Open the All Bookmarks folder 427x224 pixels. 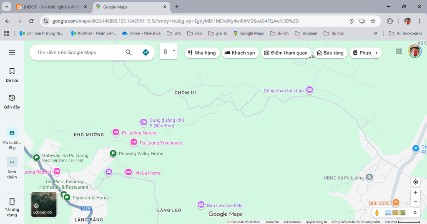click(x=405, y=33)
